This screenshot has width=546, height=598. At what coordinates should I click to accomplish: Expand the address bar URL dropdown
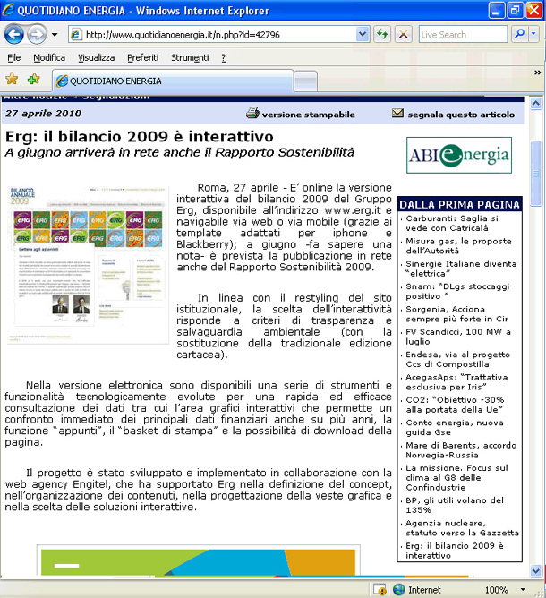pos(364,34)
